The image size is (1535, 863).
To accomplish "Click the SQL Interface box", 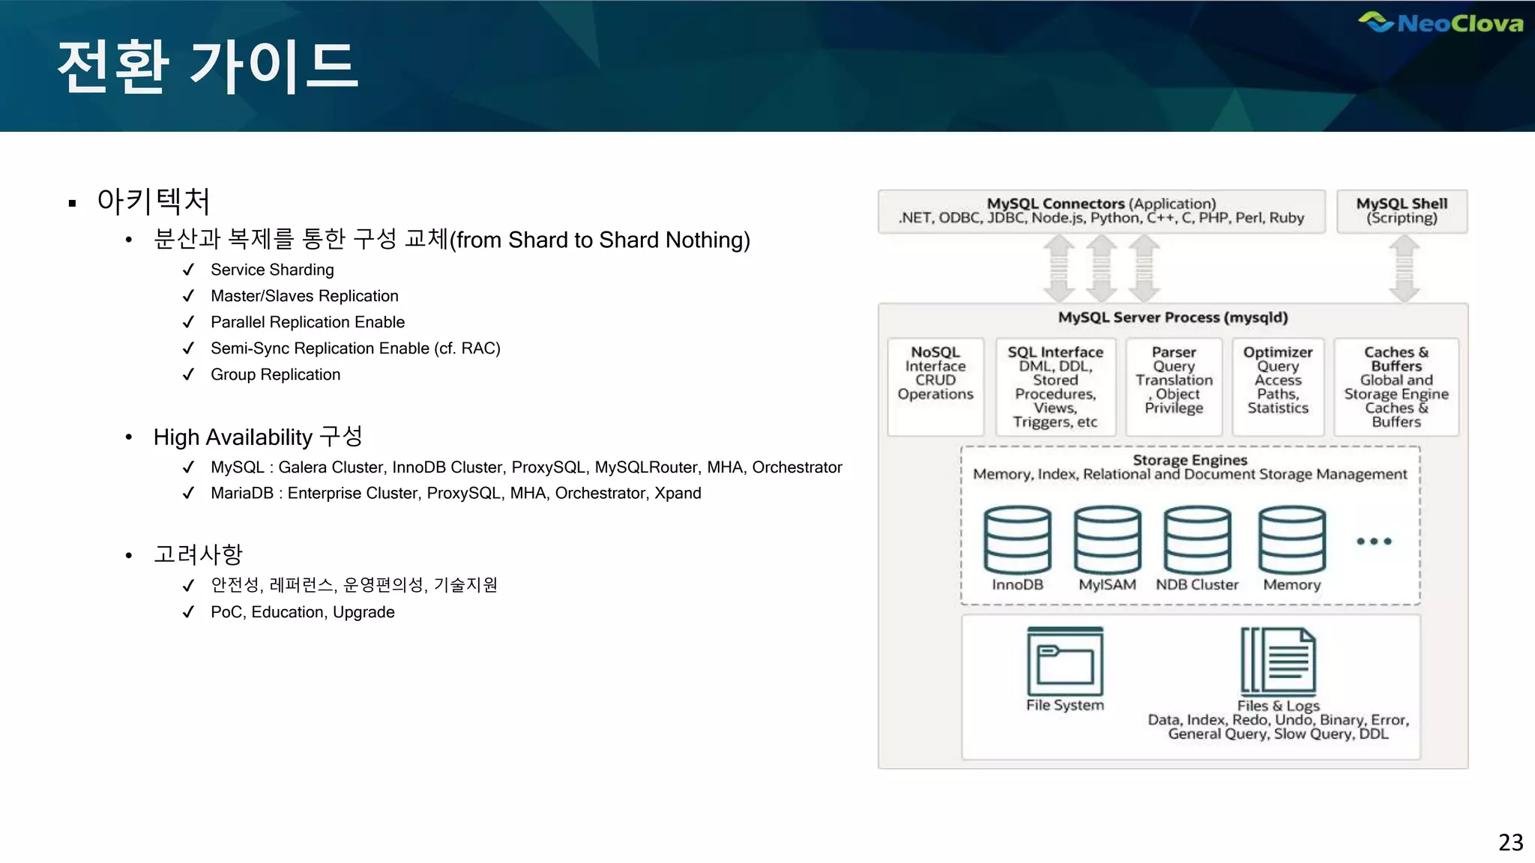I will tap(1055, 387).
